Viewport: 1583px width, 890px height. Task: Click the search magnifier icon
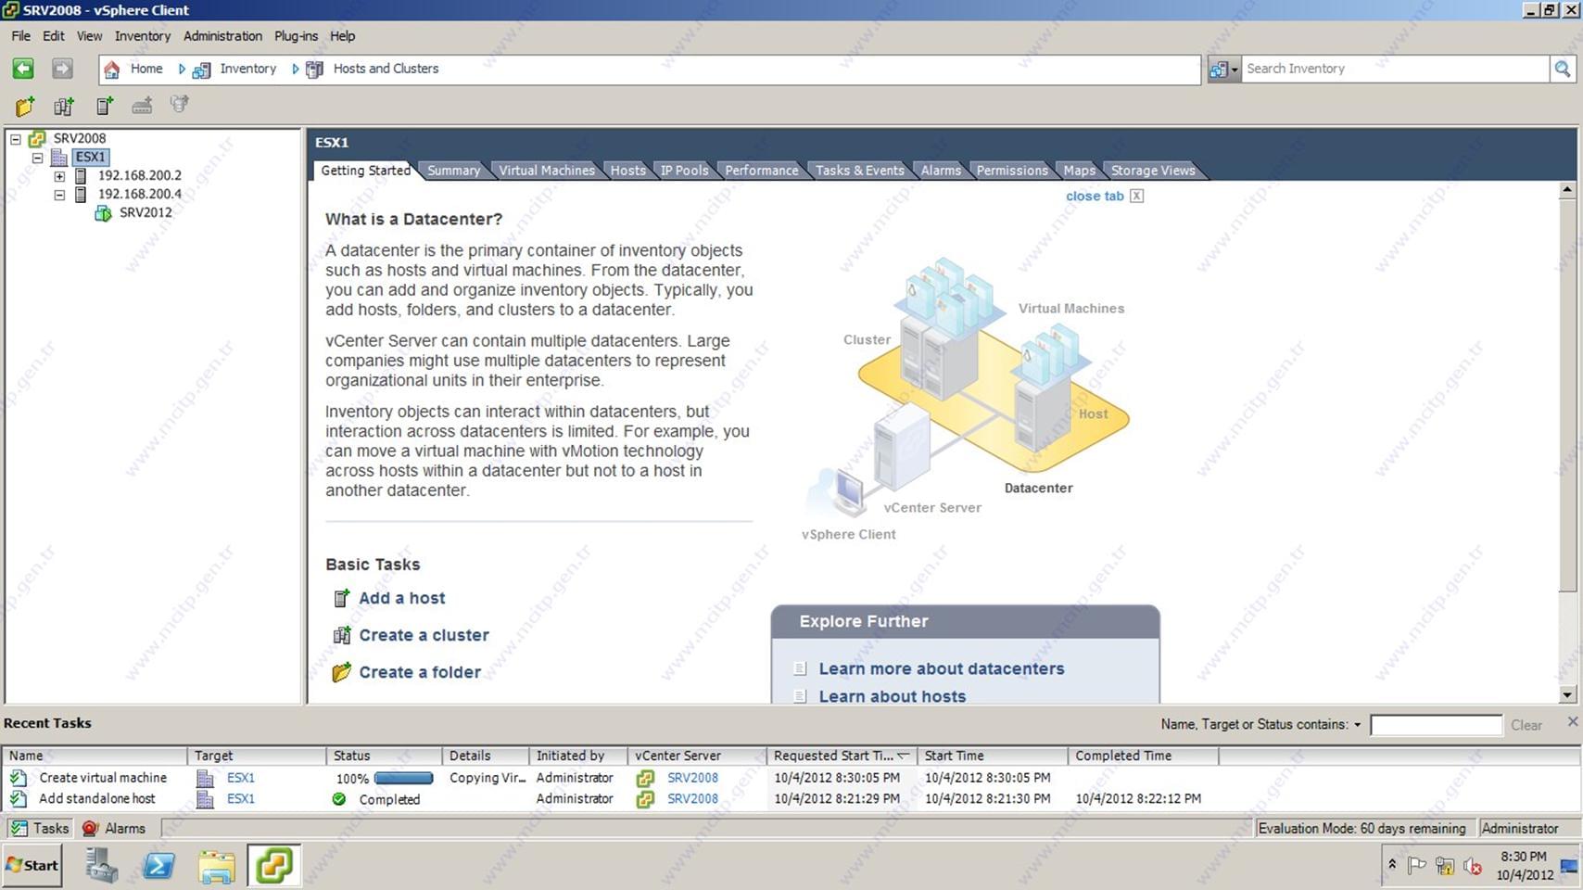coord(1563,69)
